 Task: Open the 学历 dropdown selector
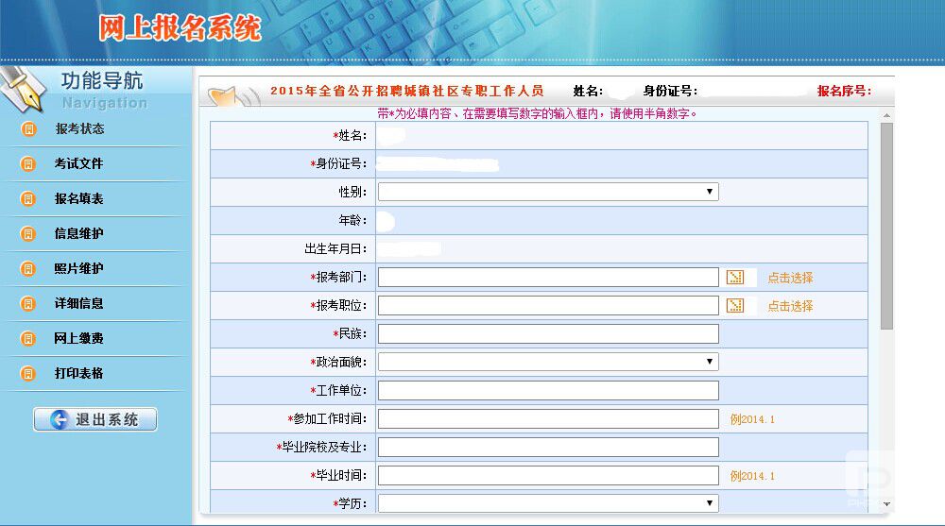(x=548, y=503)
